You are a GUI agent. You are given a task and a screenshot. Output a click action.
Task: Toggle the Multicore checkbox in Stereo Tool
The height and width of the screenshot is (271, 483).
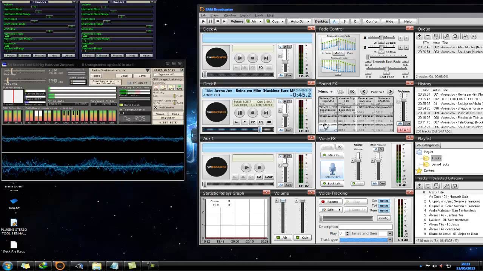[155, 108]
